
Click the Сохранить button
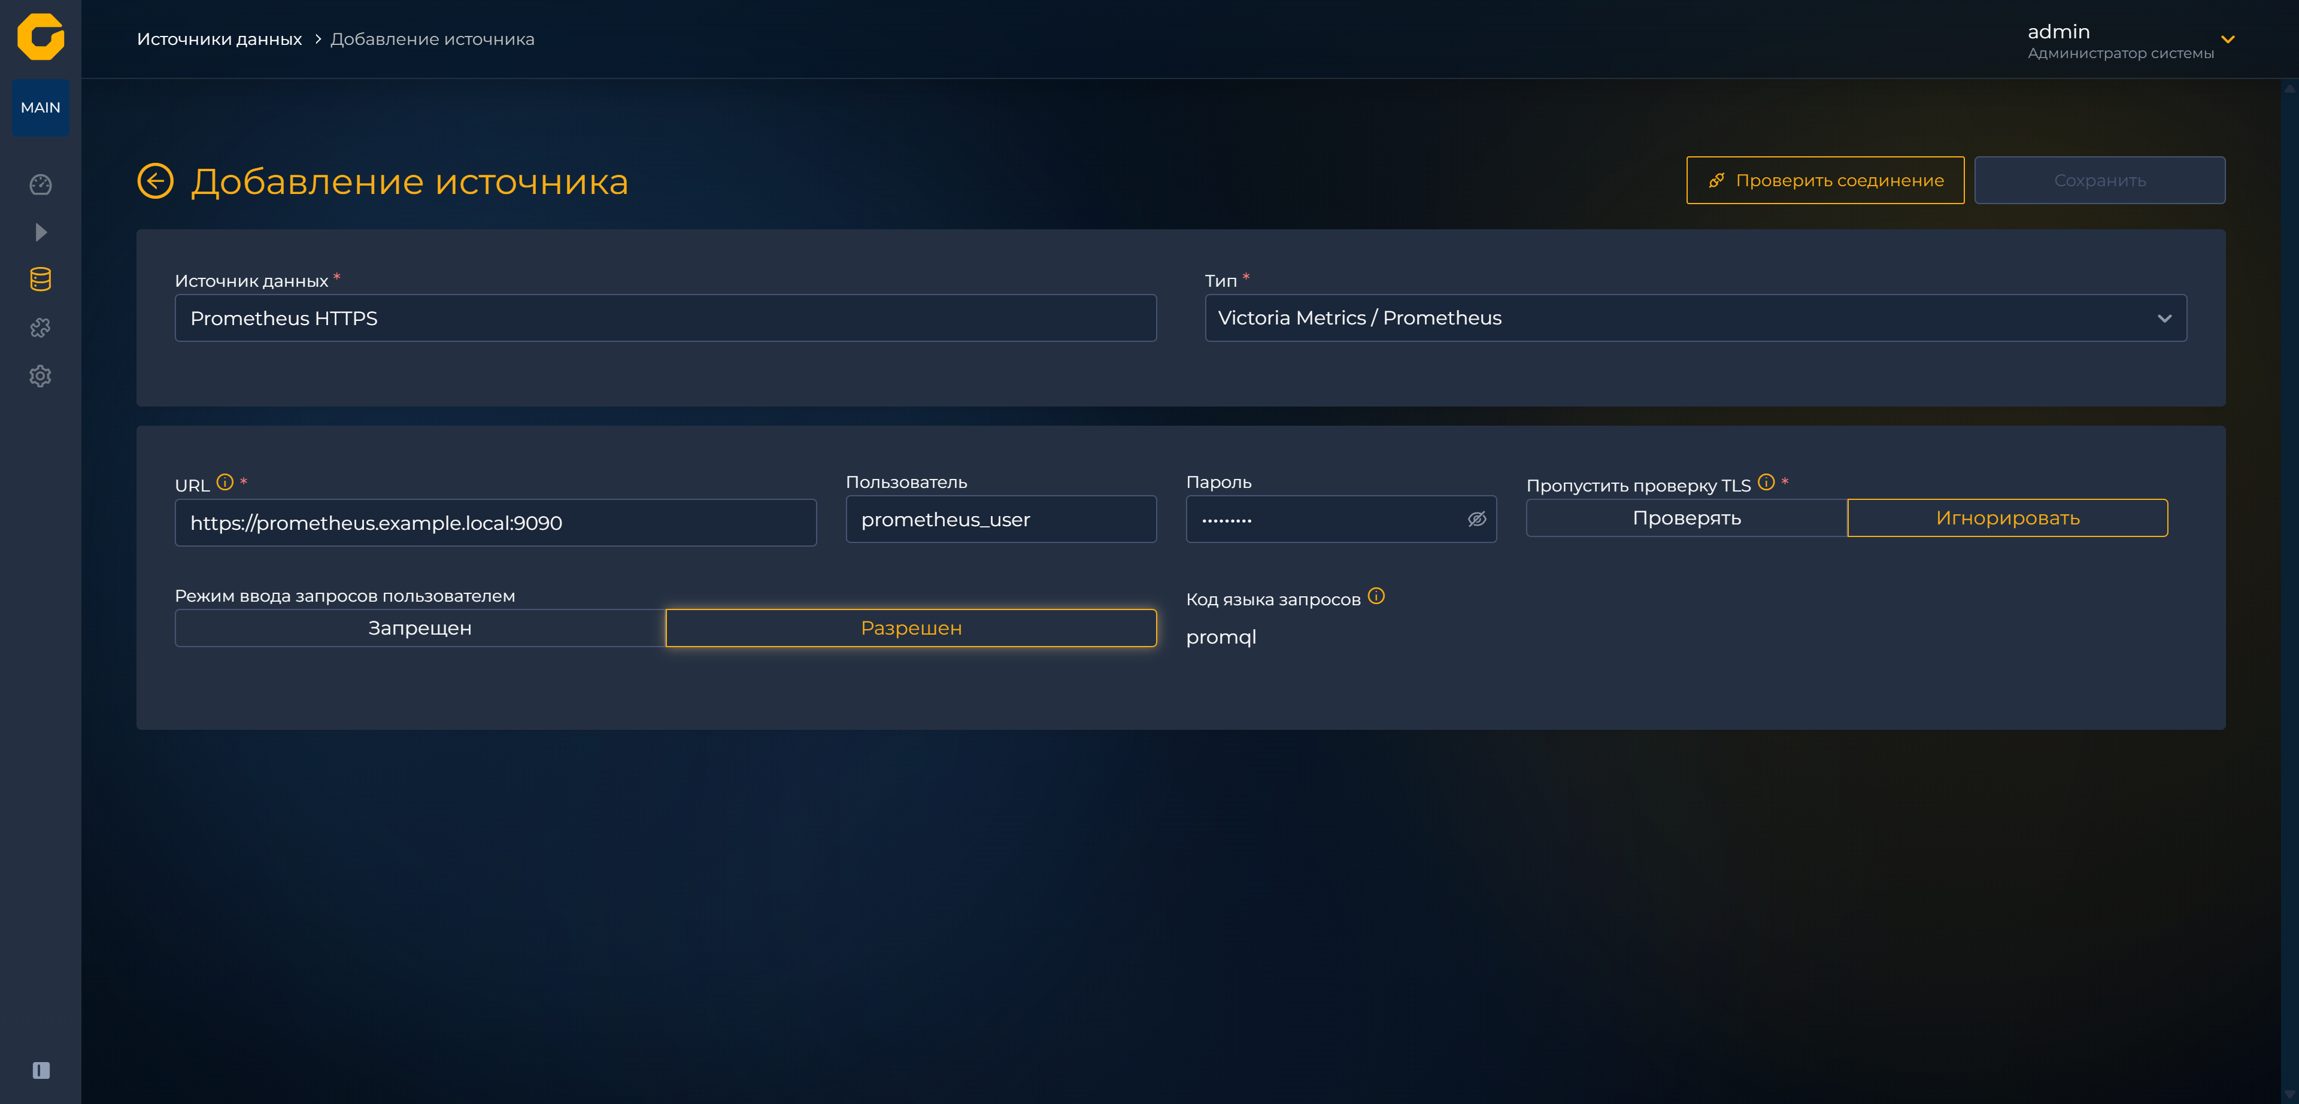(2099, 180)
